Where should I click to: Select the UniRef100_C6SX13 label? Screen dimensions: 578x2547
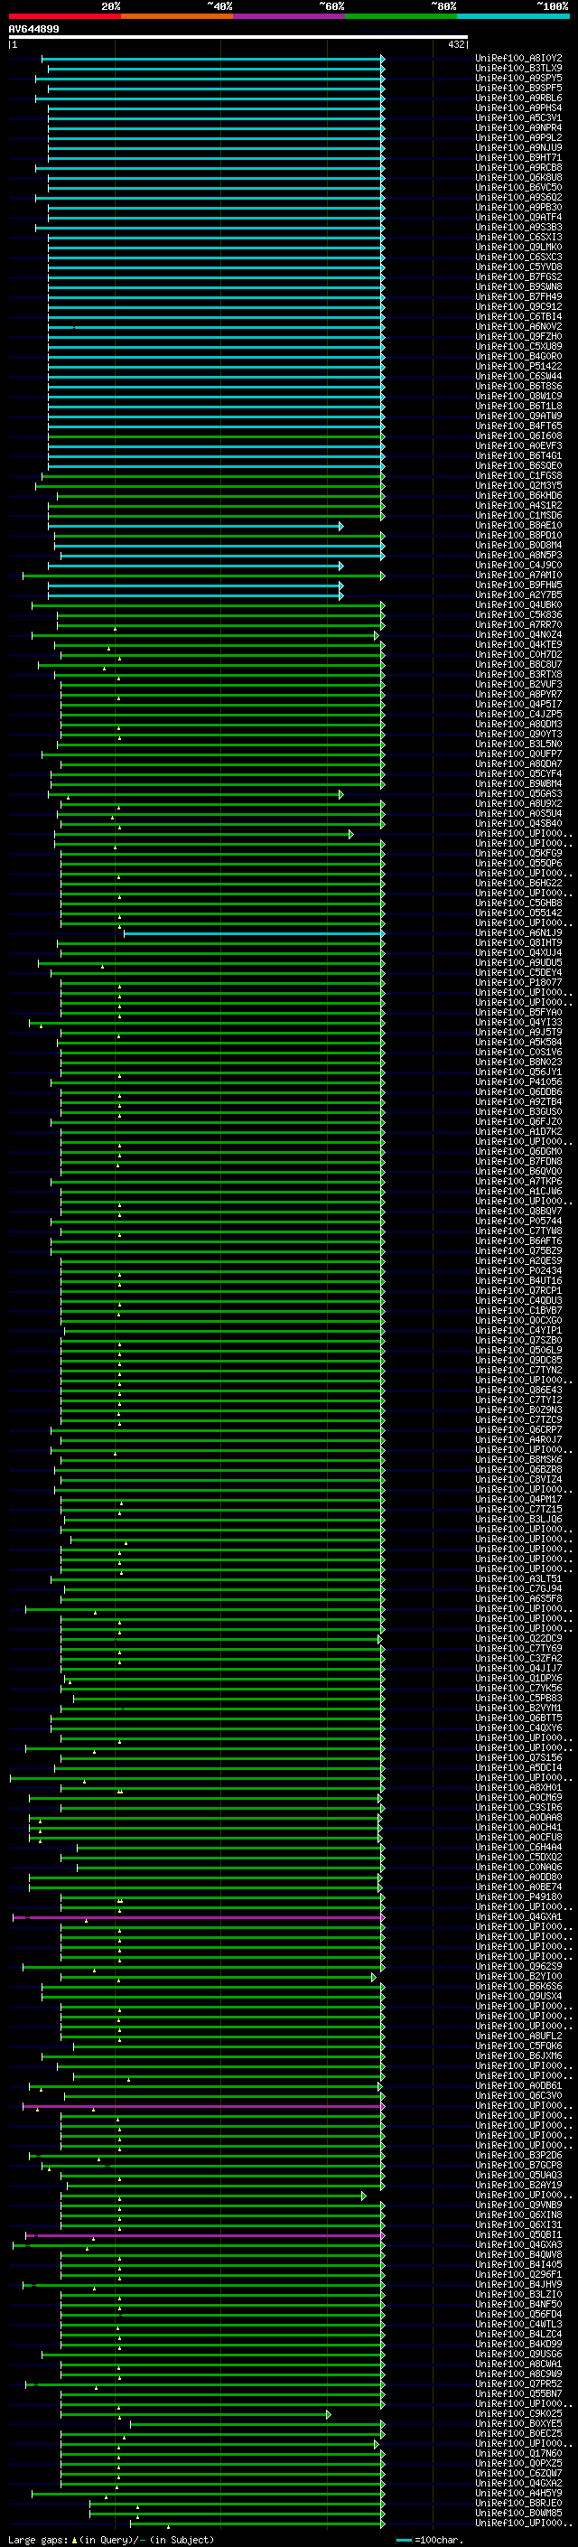click(x=518, y=238)
